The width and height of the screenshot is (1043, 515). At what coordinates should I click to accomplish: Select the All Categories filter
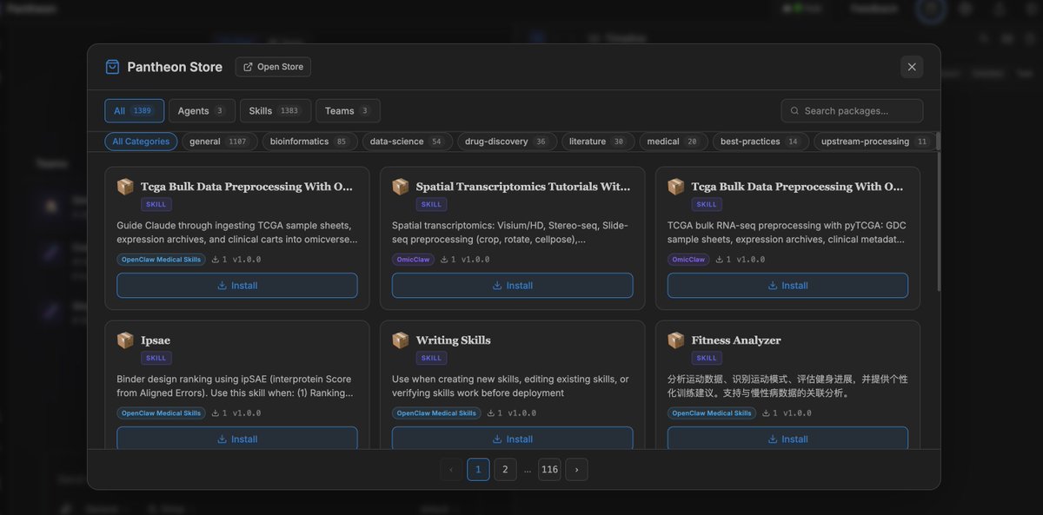pos(141,142)
